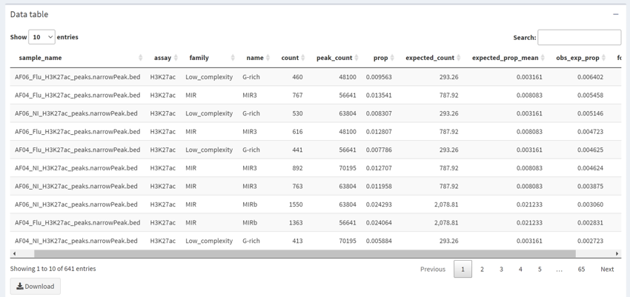
Task: Select row with count 460
Action: 316,77
